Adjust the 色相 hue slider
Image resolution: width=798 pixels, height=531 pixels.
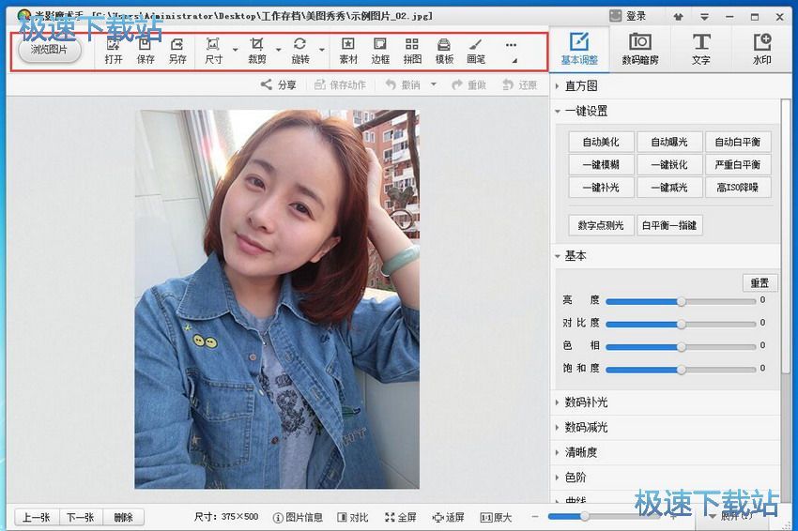[681, 347]
